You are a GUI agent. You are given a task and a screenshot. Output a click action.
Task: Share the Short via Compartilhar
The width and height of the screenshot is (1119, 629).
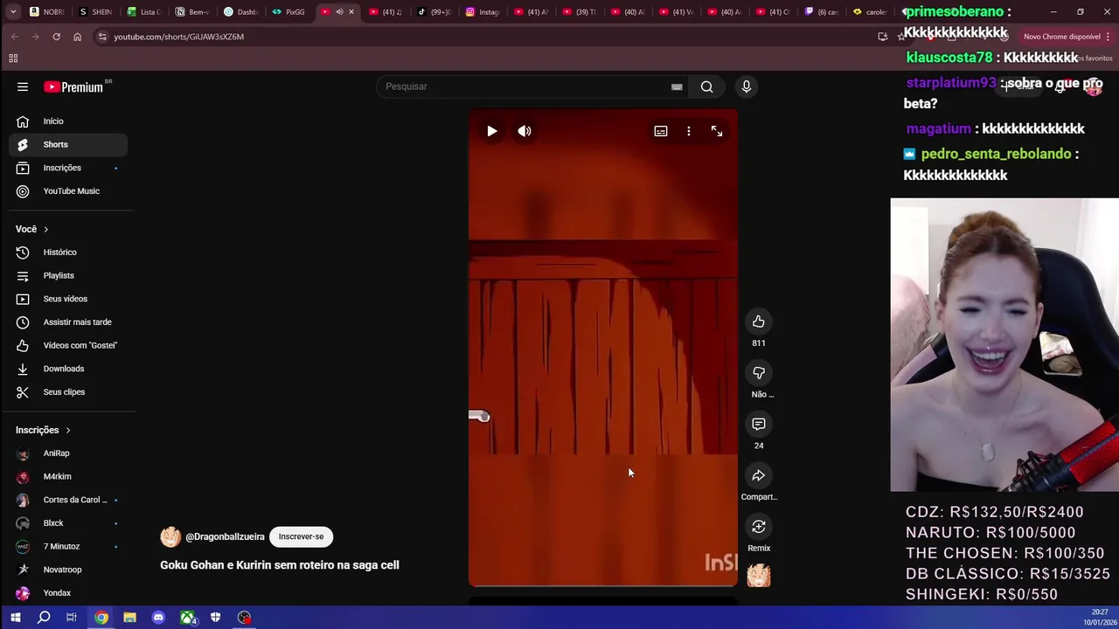point(759,475)
